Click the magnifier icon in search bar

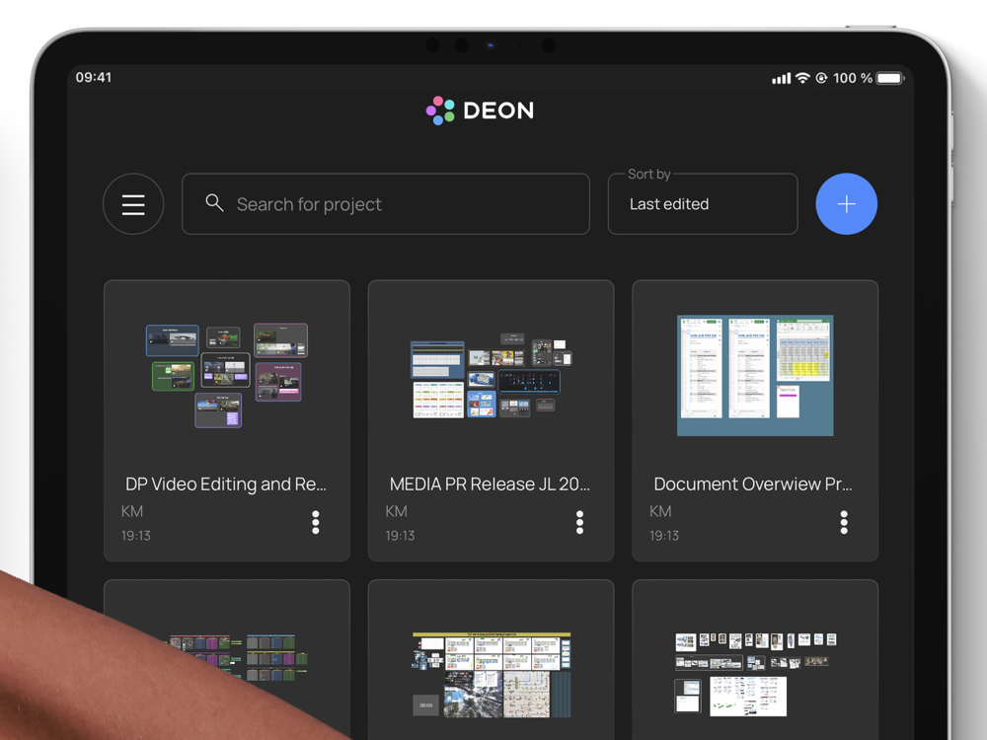click(x=214, y=202)
